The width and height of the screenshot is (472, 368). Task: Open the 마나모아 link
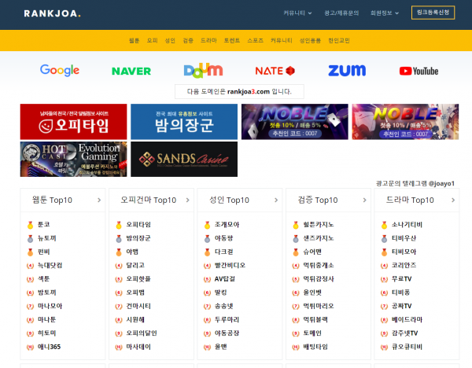[50, 306]
